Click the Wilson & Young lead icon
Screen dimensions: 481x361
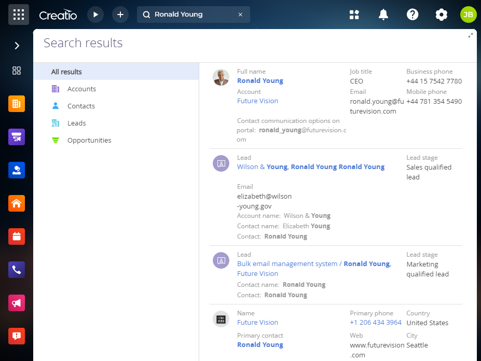(221, 163)
